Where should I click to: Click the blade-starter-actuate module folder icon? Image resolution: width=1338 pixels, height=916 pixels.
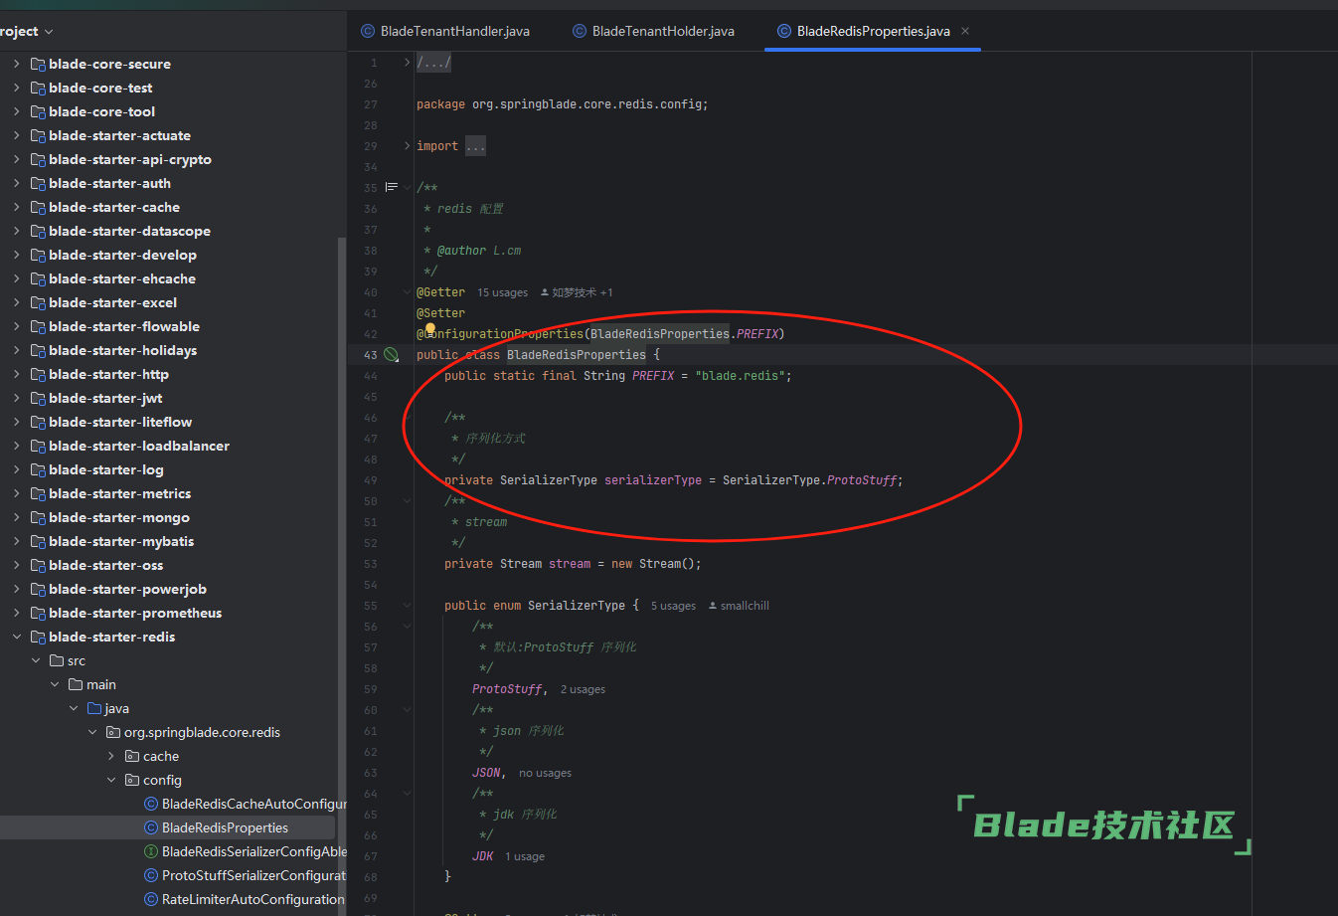(38, 135)
